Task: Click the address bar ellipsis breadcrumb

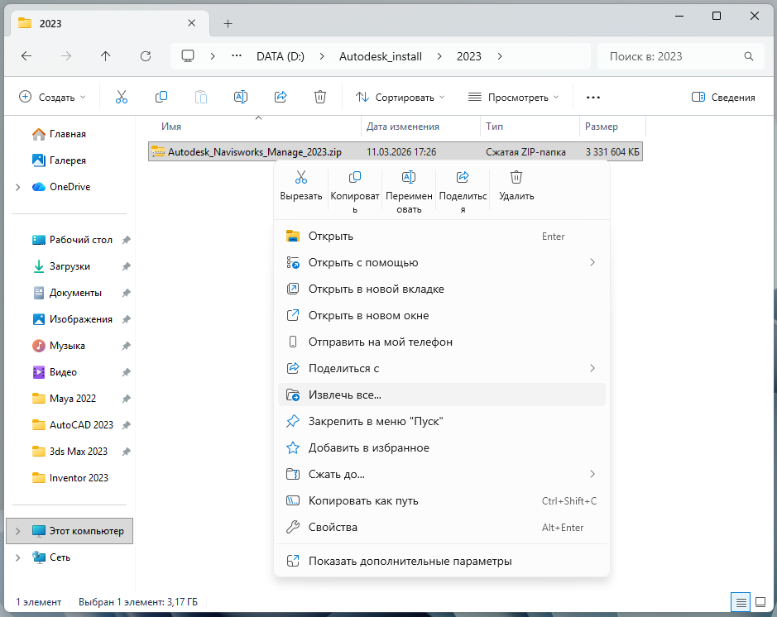Action: (237, 56)
